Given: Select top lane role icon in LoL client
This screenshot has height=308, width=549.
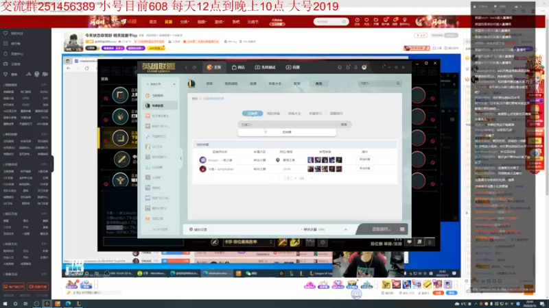Looking at the screenshot, I should point(120,95).
